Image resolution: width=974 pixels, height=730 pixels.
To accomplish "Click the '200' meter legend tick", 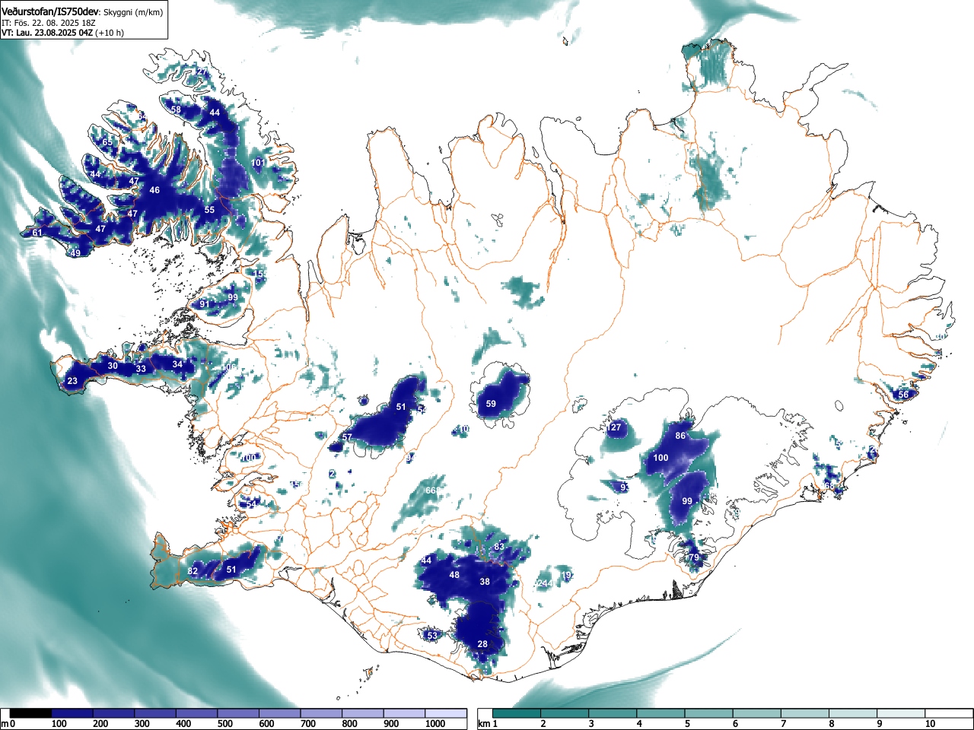I will [x=100, y=724].
